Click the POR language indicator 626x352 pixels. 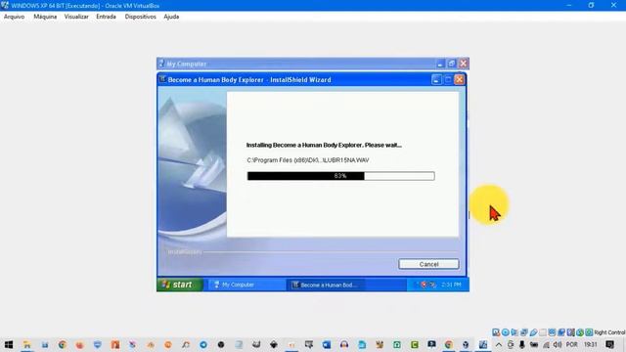tap(571, 344)
